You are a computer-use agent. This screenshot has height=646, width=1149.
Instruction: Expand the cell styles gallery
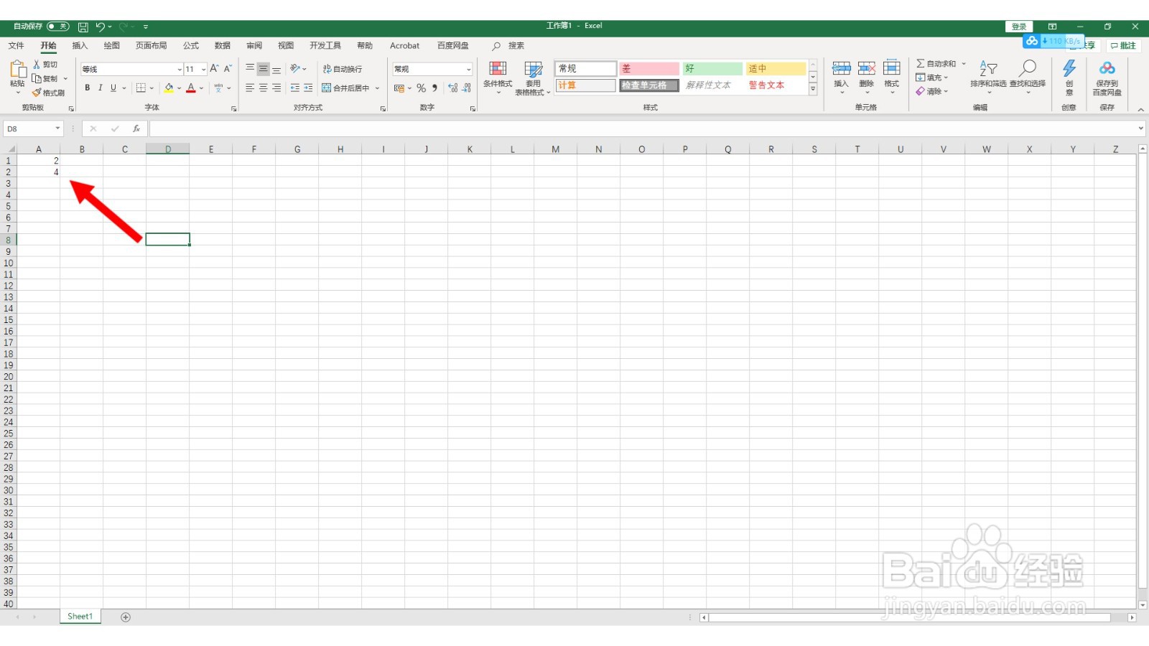[813, 89]
